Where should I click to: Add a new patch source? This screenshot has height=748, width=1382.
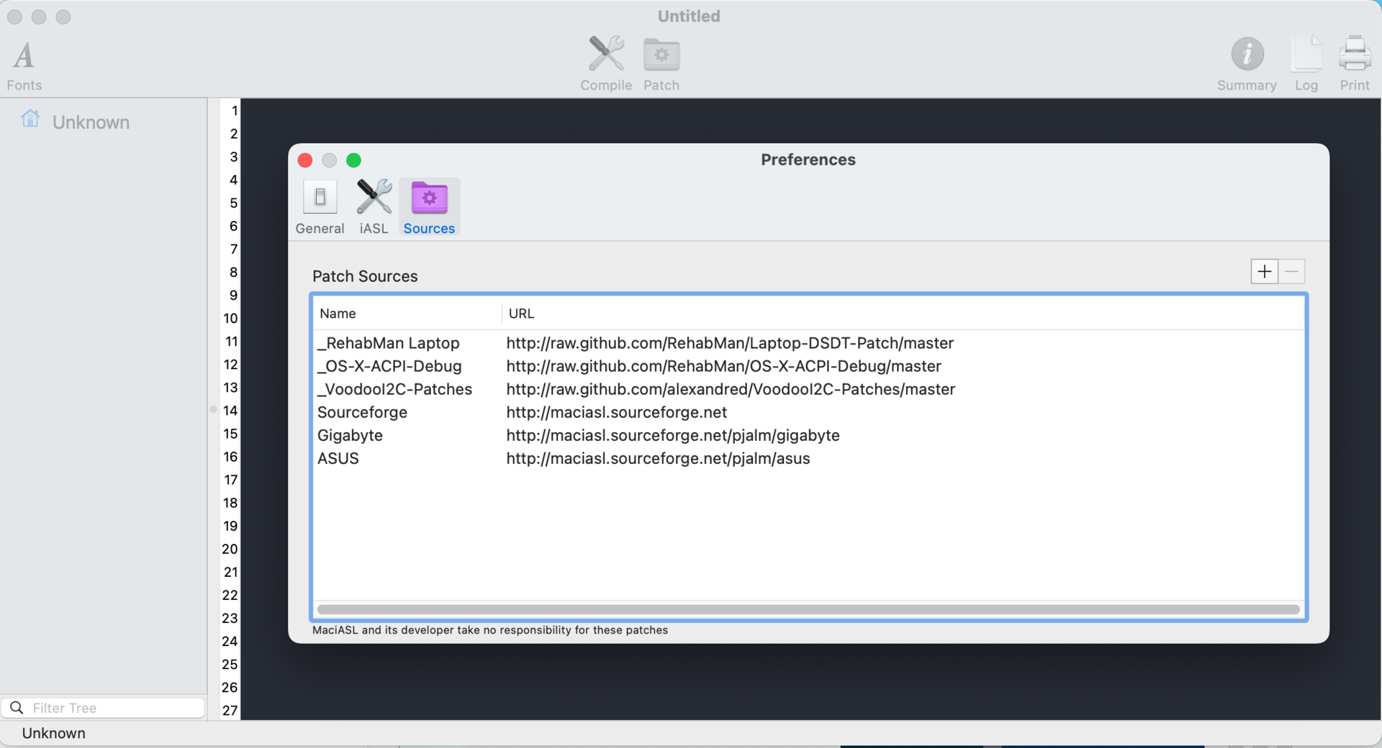click(1264, 272)
